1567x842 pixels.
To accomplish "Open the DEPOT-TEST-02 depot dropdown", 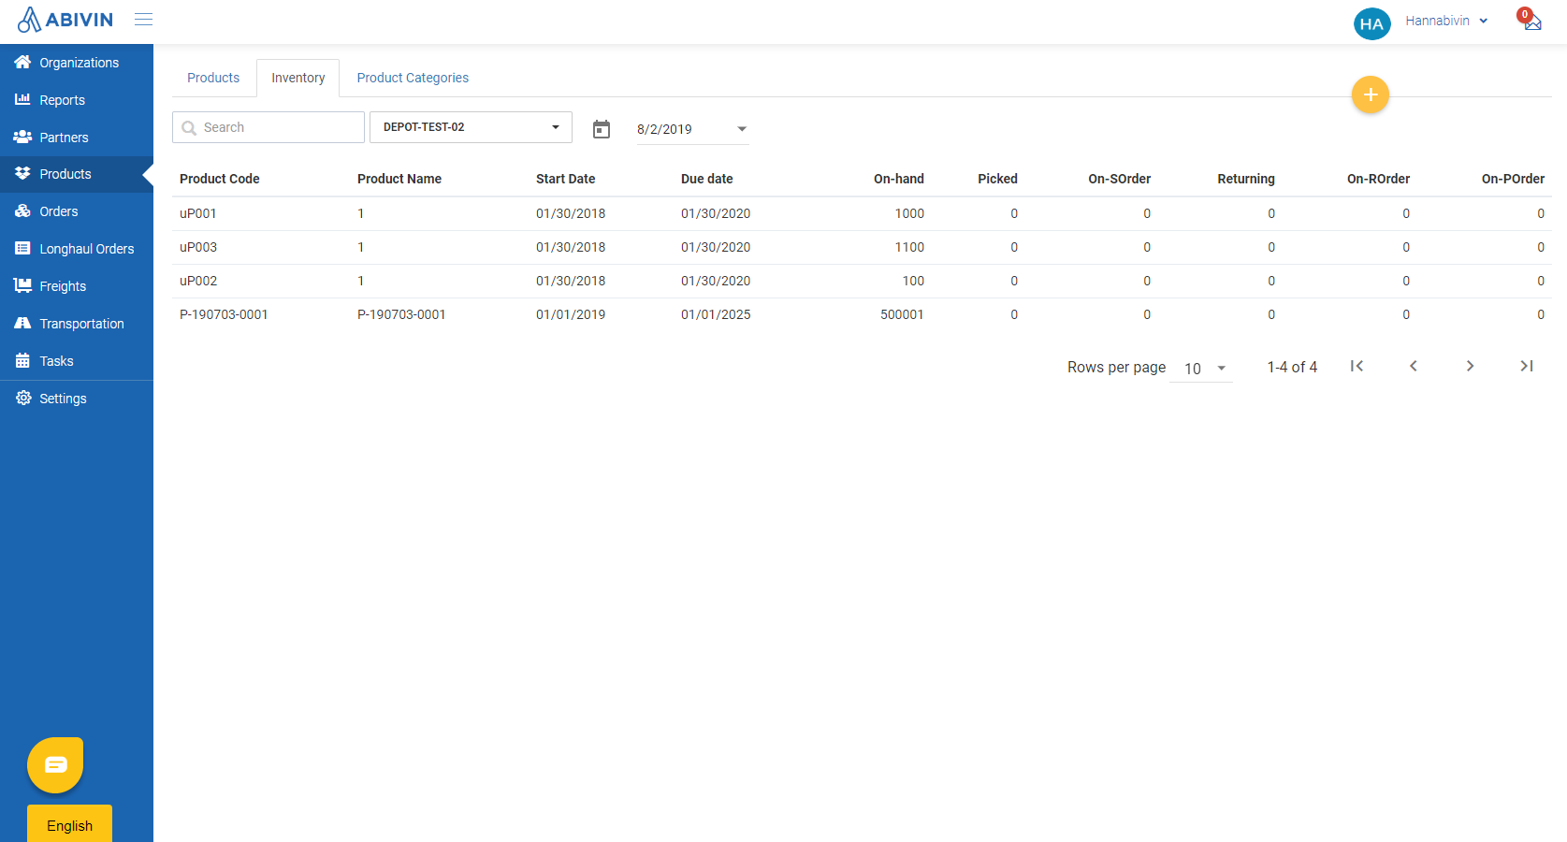I will click(x=471, y=127).
